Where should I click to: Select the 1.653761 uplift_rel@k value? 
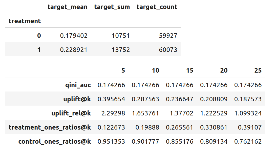coord(145,113)
